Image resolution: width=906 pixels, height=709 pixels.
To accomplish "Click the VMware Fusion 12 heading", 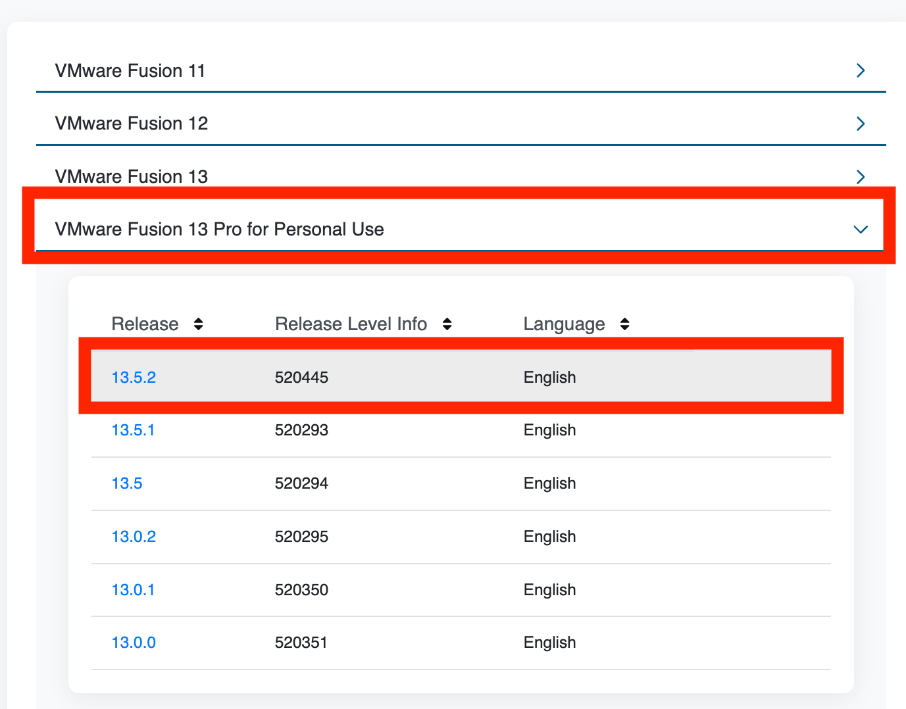I will coord(132,124).
